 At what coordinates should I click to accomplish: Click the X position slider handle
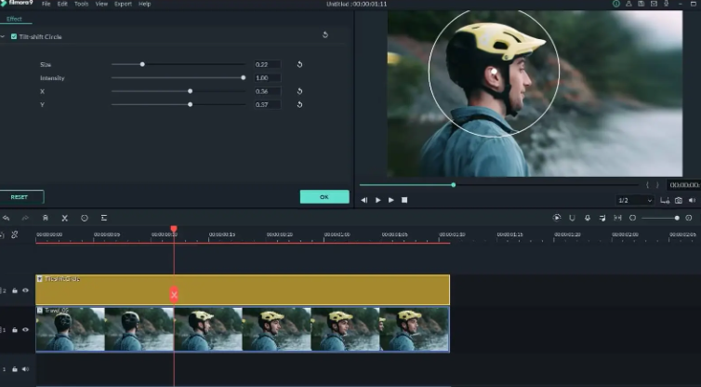190,91
